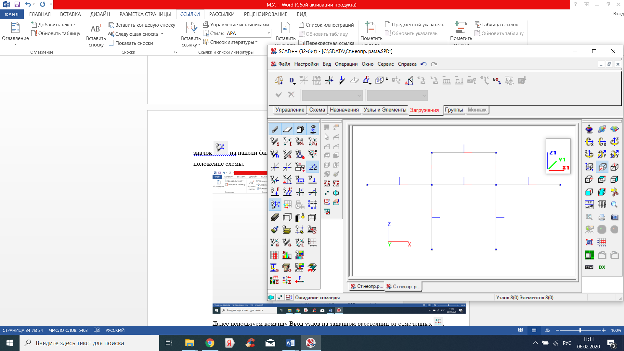Expand the Оглавление button dropdown
The image size is (624, 351).
(15, 45)
